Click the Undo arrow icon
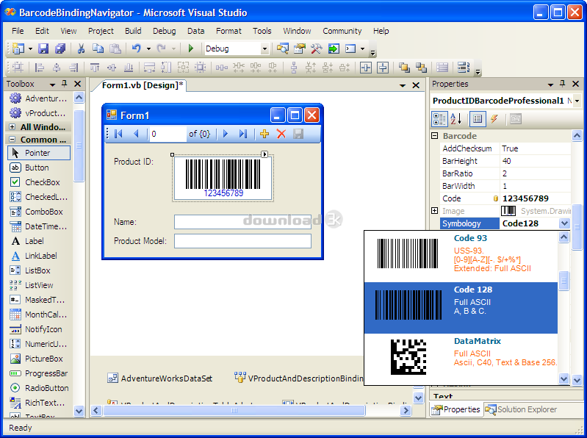The width and height of the screenshot is (587, 438). coord(136,49)
